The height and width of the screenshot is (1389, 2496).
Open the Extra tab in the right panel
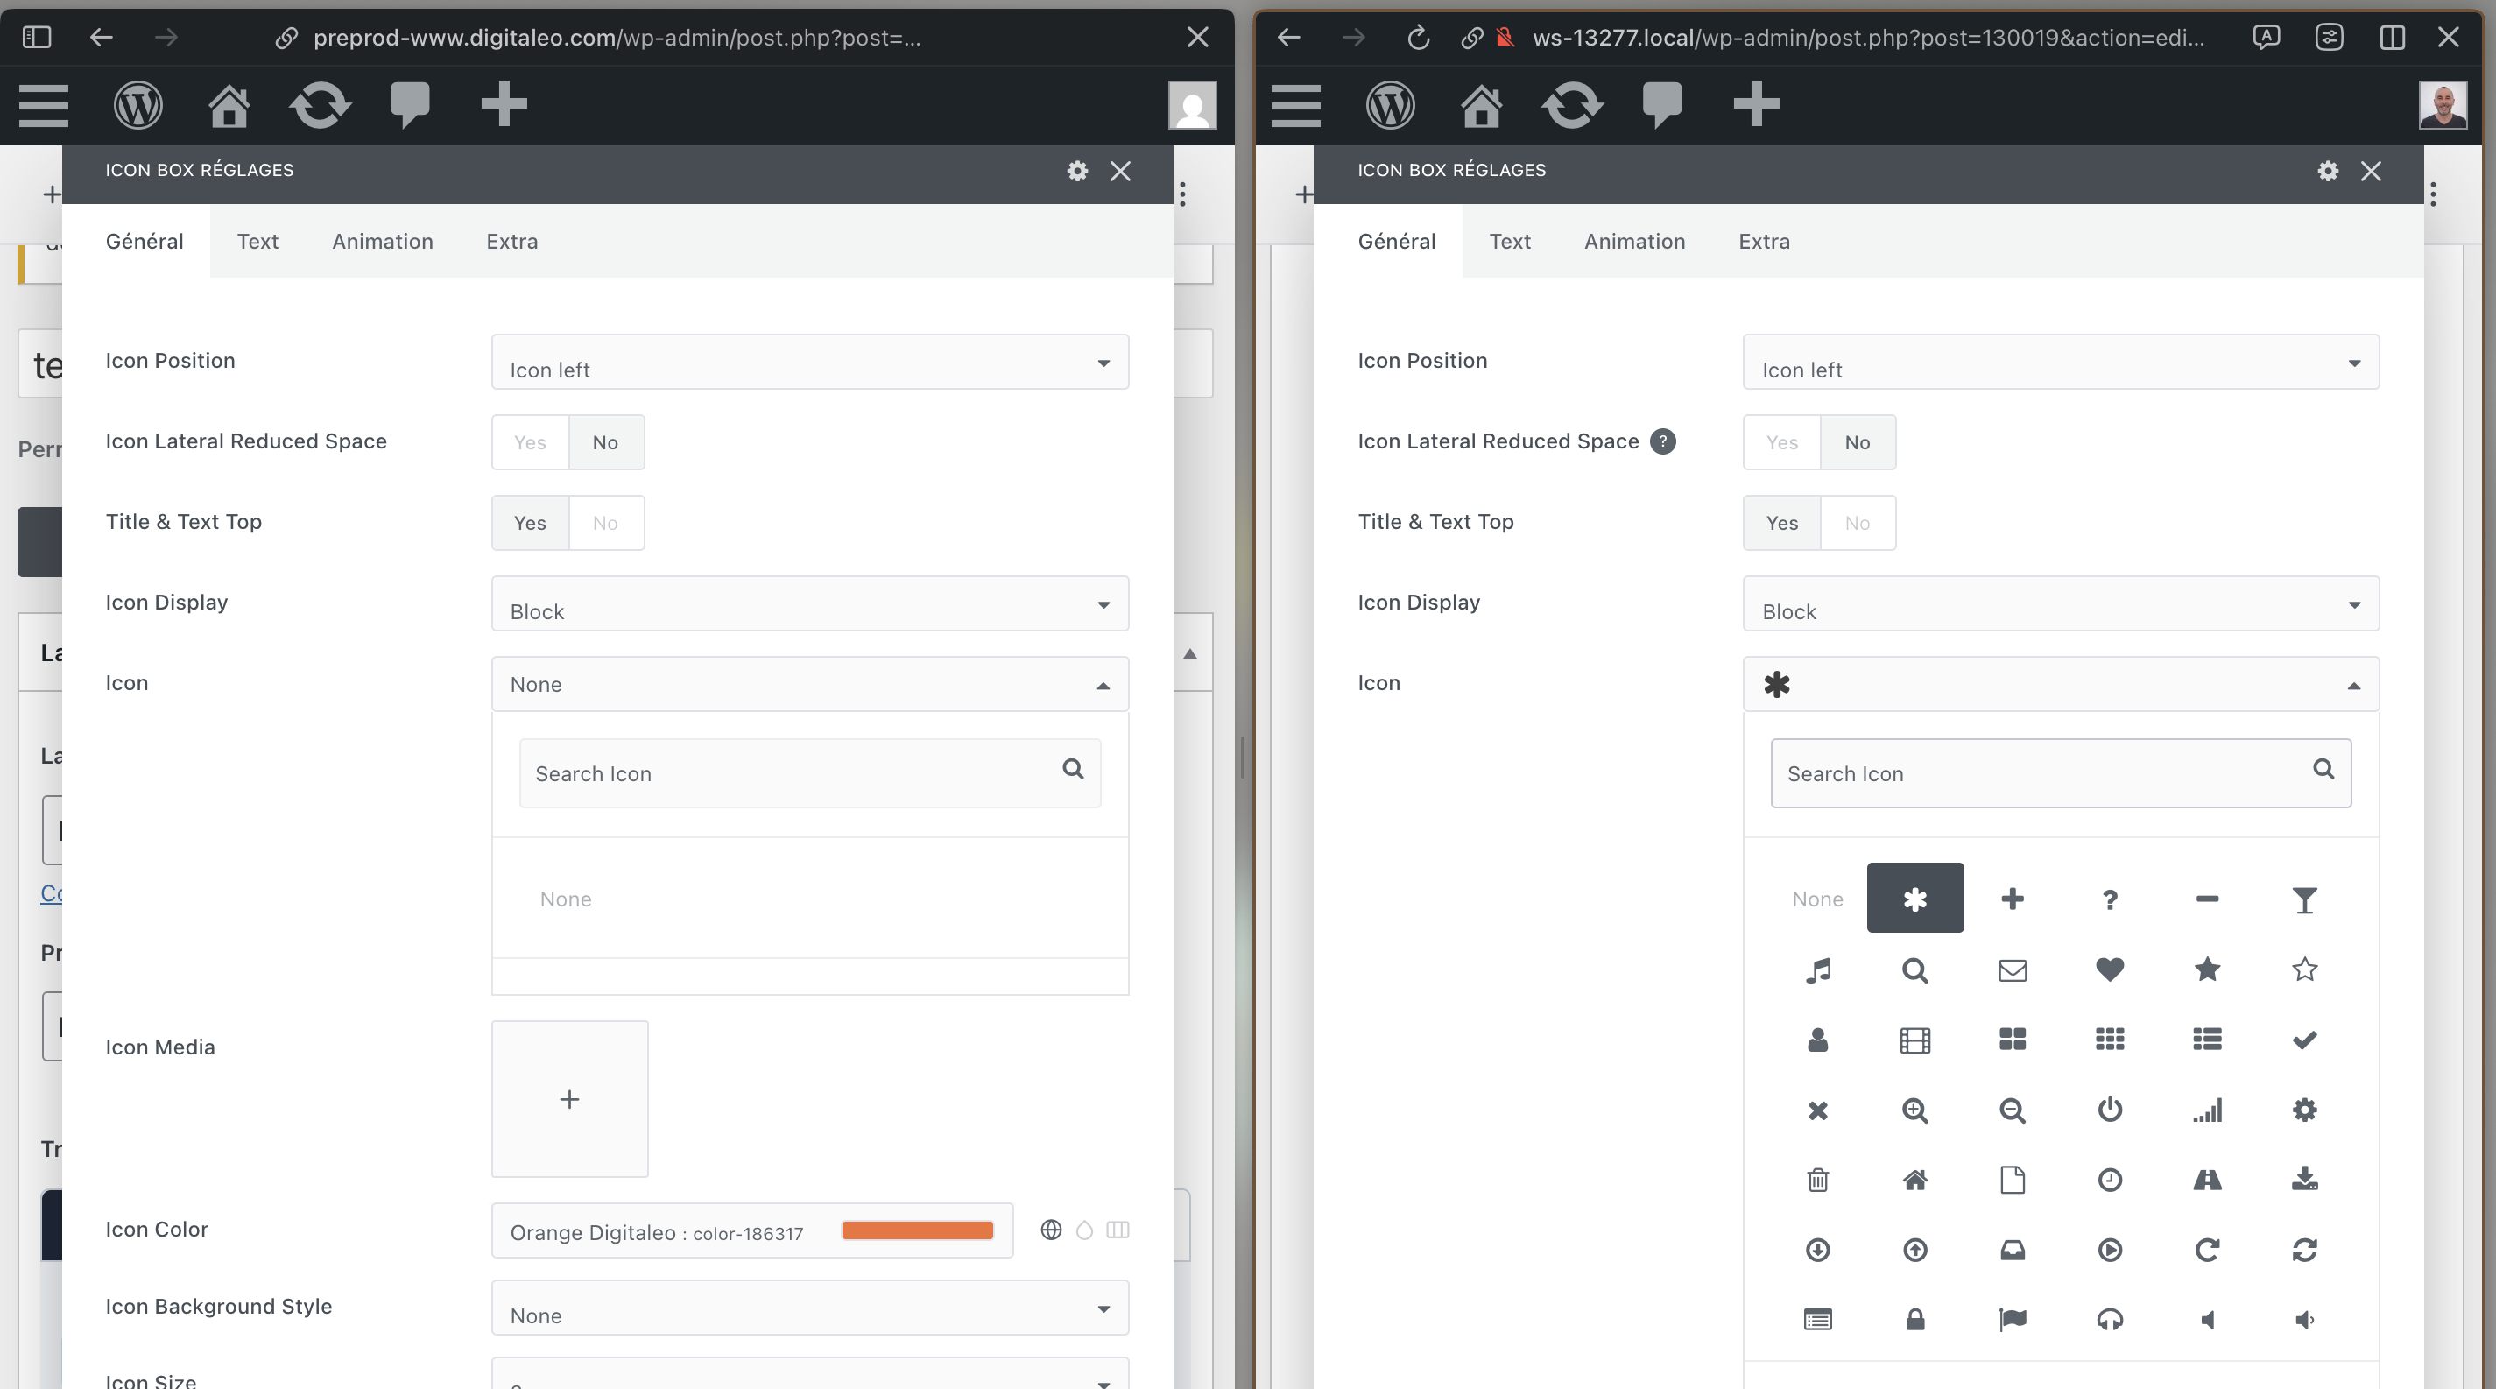(1764, 241)
